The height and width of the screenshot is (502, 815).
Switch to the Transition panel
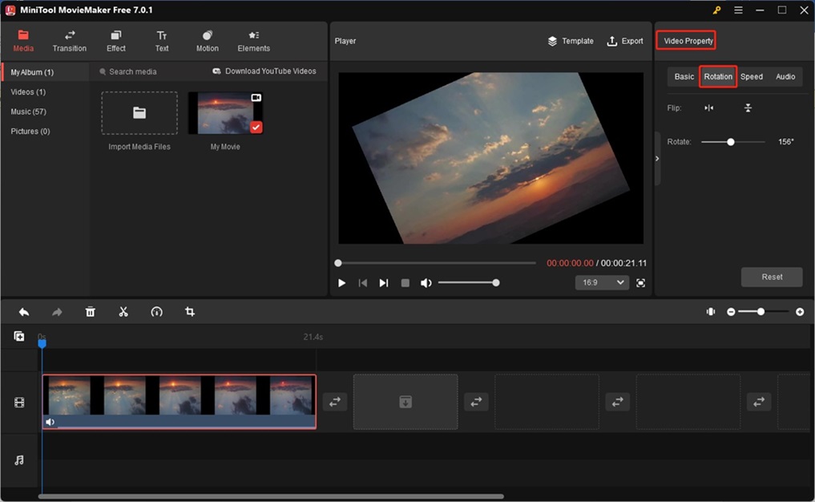coord(69,40)
